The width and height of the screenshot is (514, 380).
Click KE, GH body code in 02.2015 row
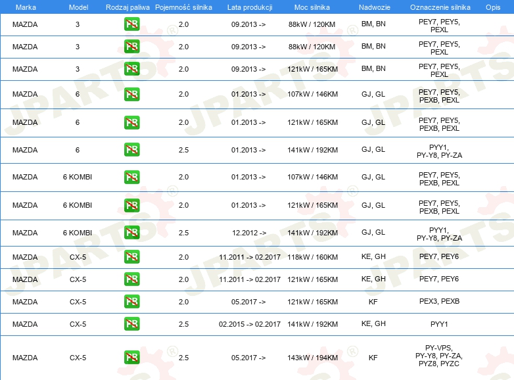click(x=373, y=323)
